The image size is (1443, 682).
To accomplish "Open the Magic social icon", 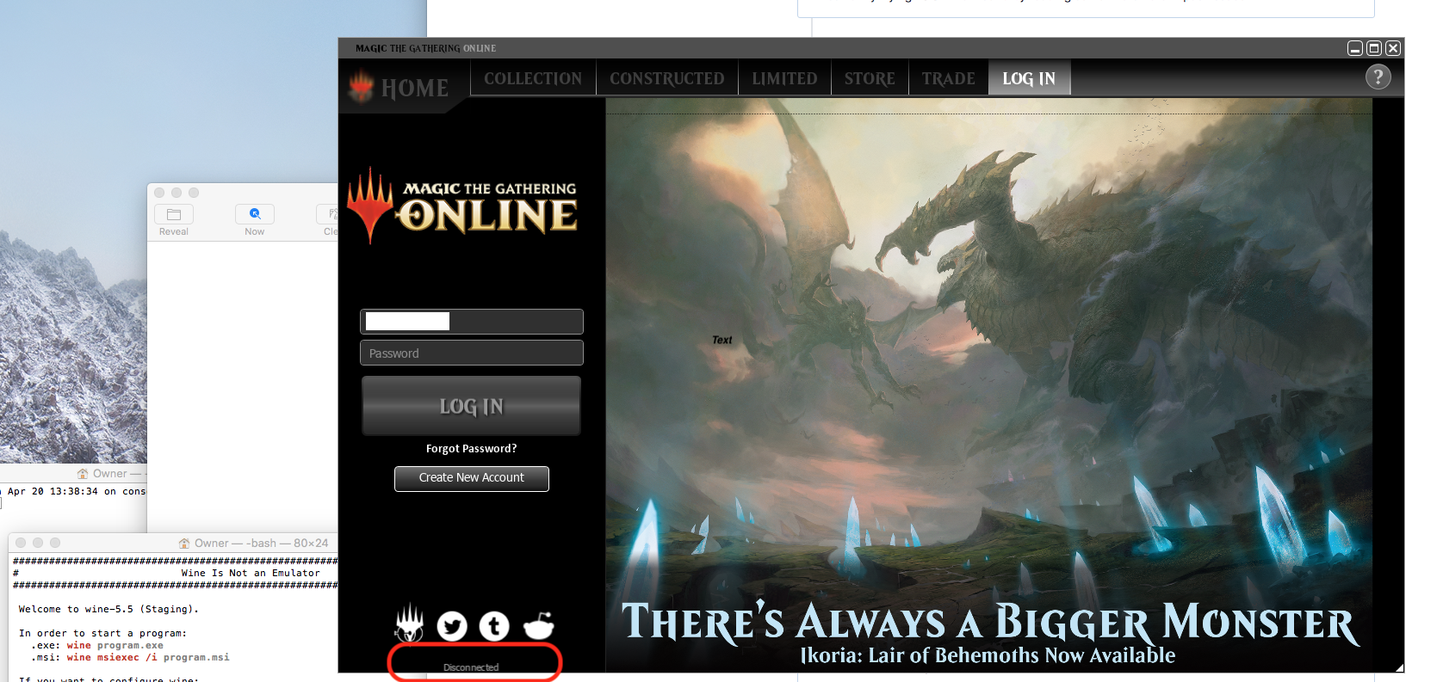I will (409, 623).
